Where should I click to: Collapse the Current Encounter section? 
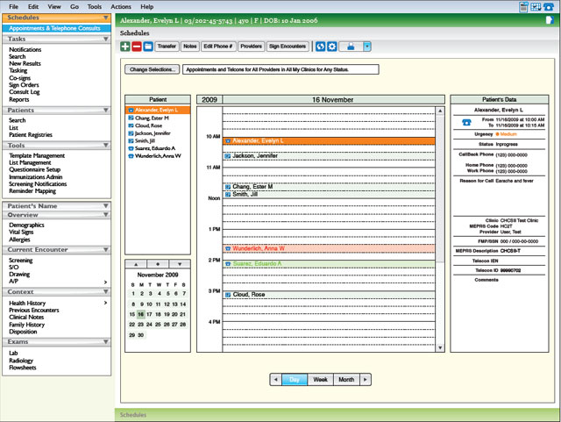click(106, 249)
